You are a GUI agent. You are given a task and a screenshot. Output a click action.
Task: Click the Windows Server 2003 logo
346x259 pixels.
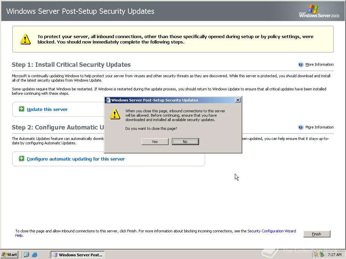(x=319, y=11)
